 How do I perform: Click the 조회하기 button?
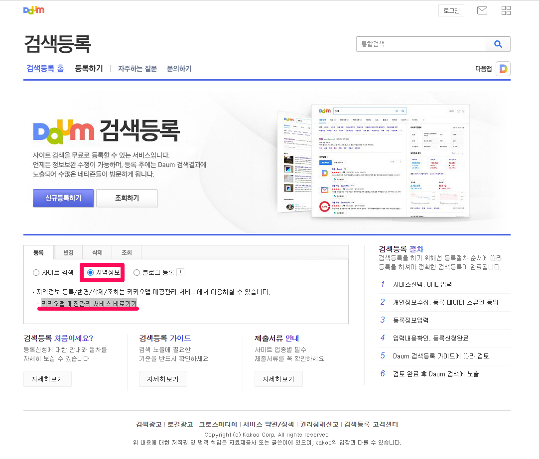coord(125,198)
